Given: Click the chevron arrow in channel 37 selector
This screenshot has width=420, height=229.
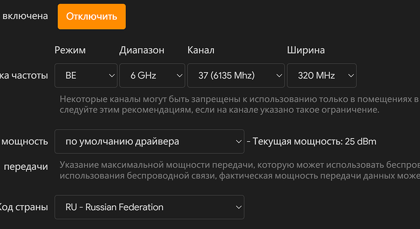Looking at the screenshot, I should point(279,76).
